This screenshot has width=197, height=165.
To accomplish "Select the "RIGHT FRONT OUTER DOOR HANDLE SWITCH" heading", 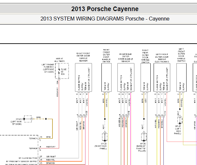I will 106,56.
